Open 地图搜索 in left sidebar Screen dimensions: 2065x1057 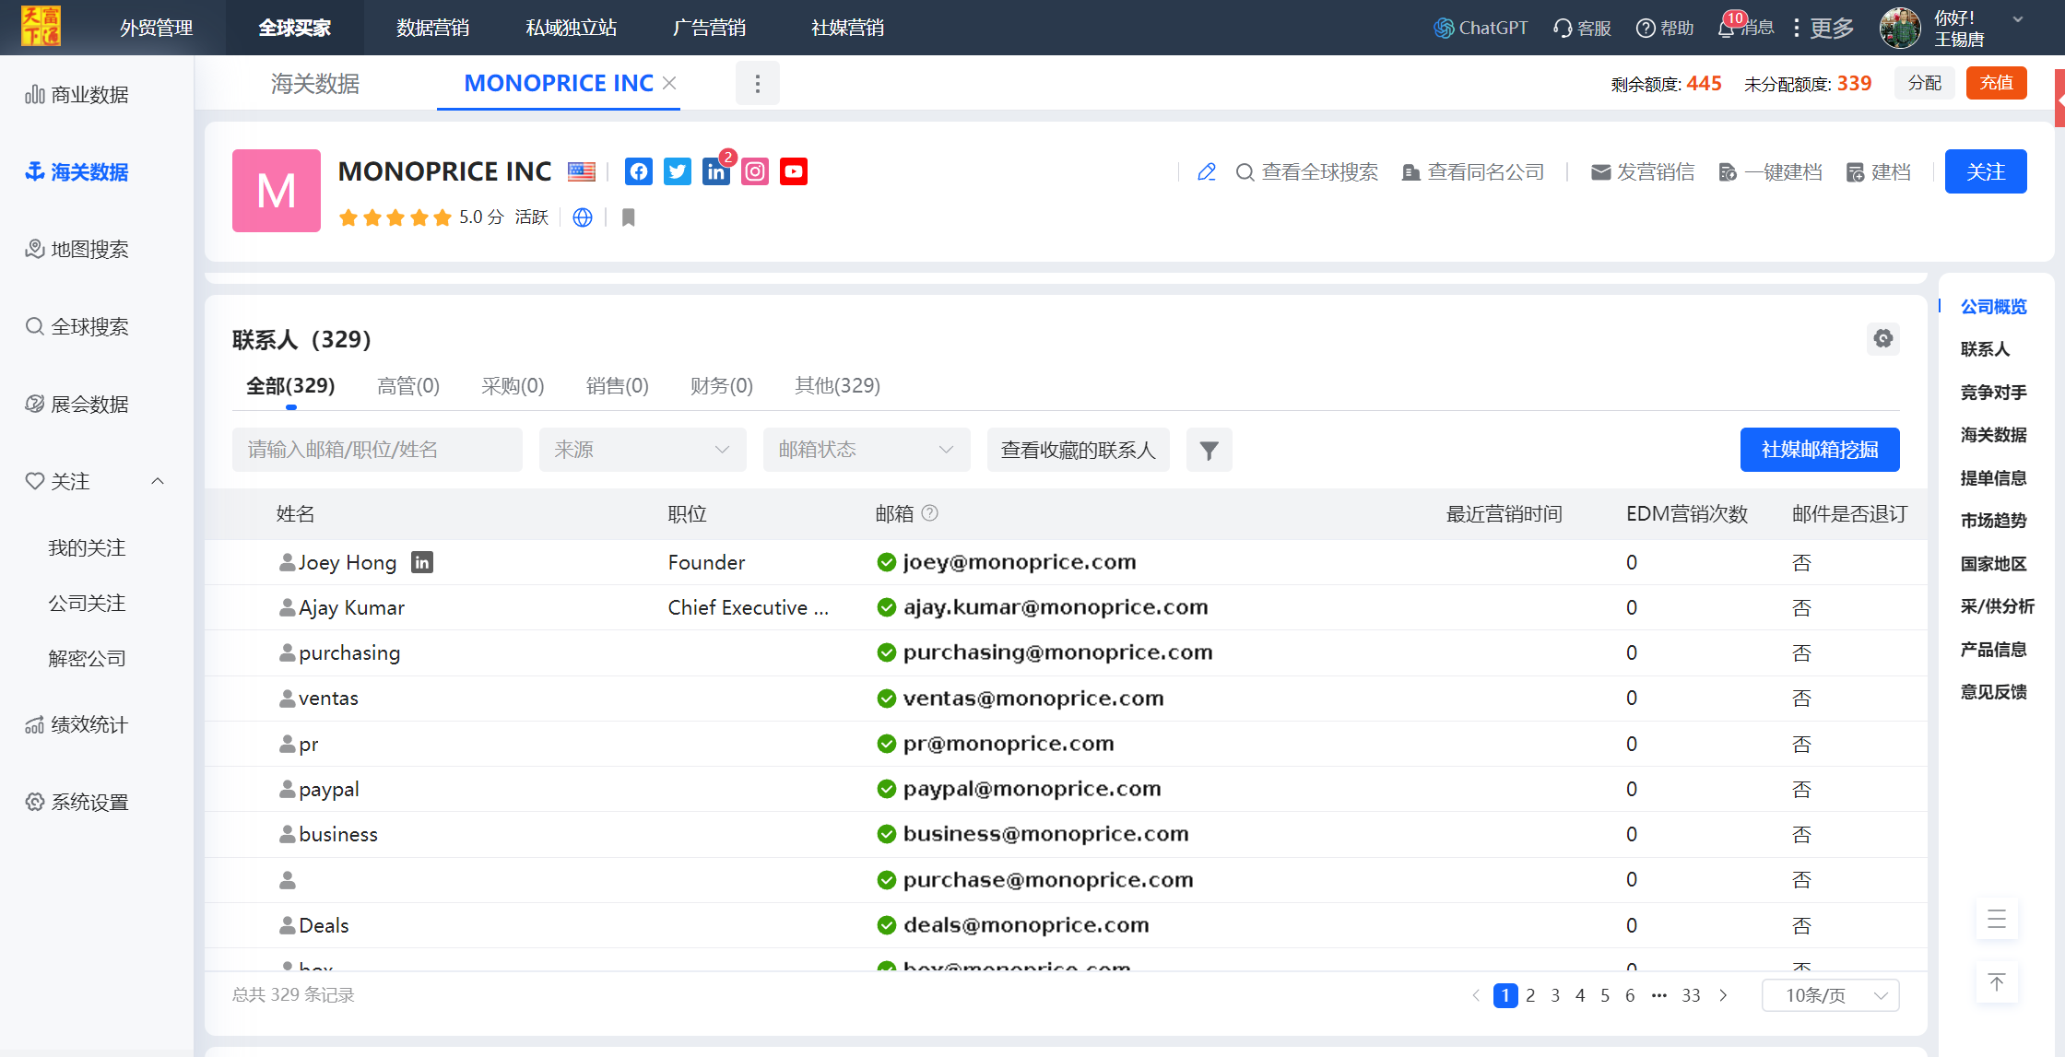(x=77, y=249)
